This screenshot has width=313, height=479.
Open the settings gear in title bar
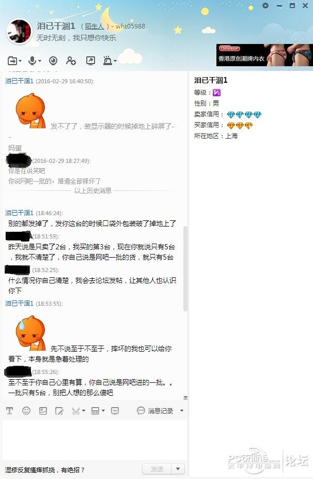265,6
